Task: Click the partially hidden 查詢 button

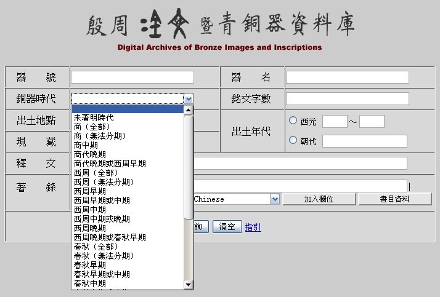Action: coord(201,226)
